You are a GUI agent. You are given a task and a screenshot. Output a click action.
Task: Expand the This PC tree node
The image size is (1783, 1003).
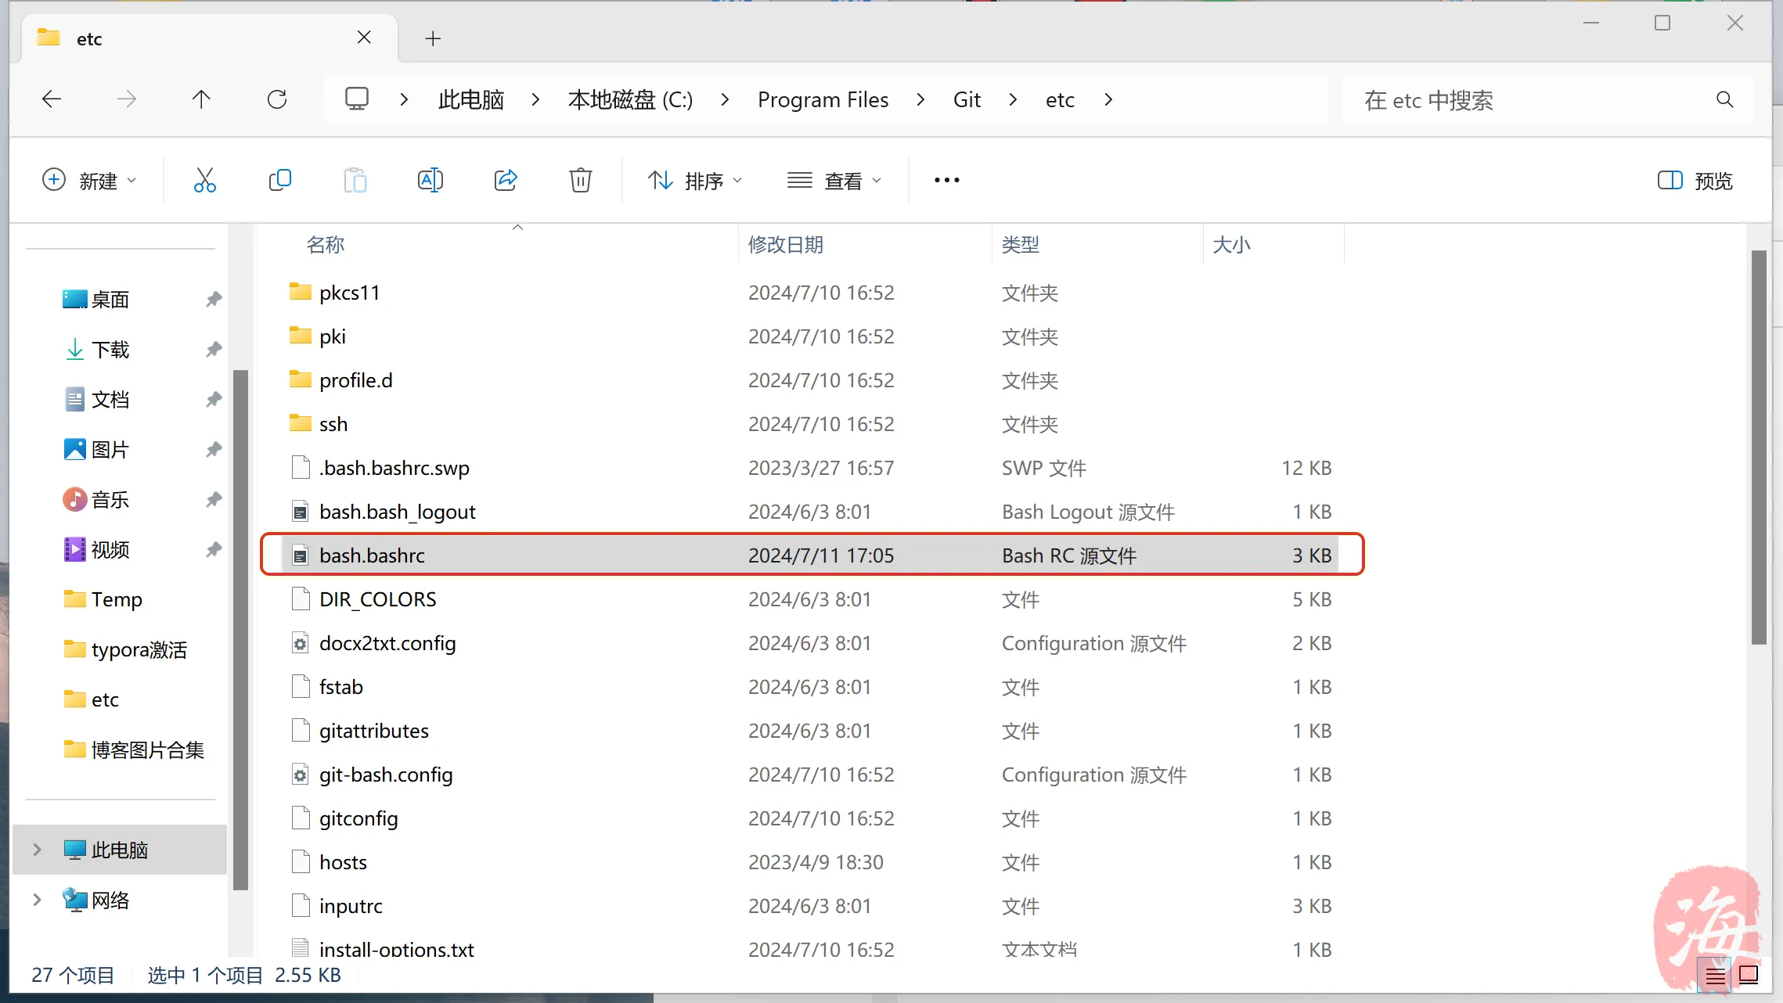[37, 850]
